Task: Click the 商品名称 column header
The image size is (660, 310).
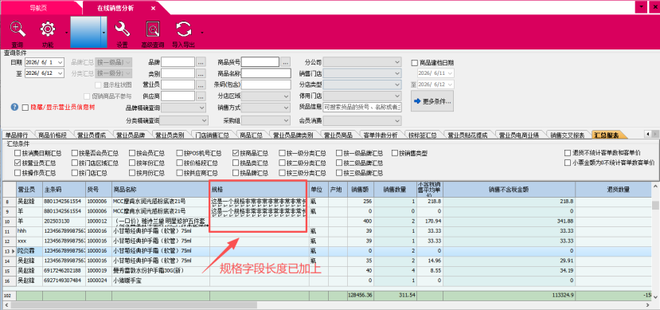Action: coord(161,189)
